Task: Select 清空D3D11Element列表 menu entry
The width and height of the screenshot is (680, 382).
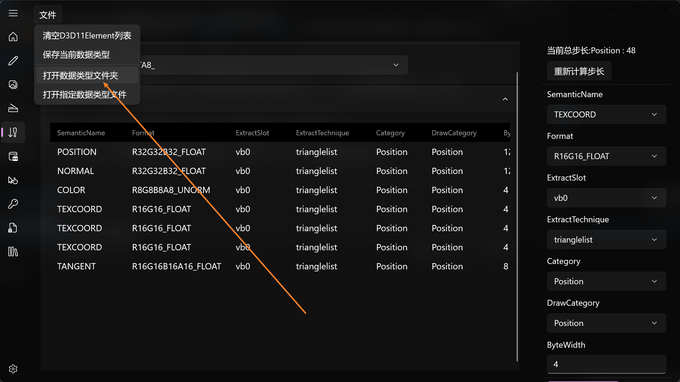Action: coord(87,36)
